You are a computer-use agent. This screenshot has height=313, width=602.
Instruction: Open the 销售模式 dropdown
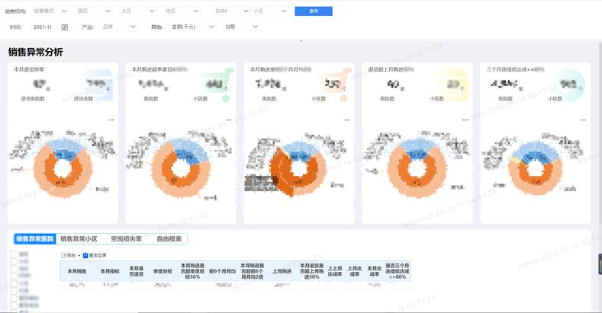click(x=50, y=11)
